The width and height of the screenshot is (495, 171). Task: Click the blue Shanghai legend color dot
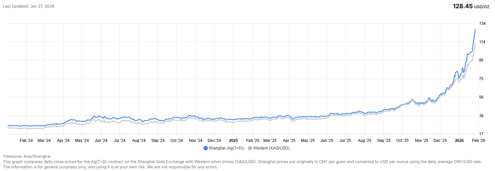coord(206,148)
